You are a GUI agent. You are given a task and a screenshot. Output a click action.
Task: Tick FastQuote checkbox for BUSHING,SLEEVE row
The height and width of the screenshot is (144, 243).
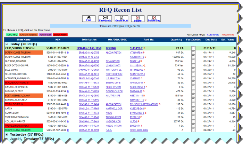pyautogui.click(x=193, y=91)
